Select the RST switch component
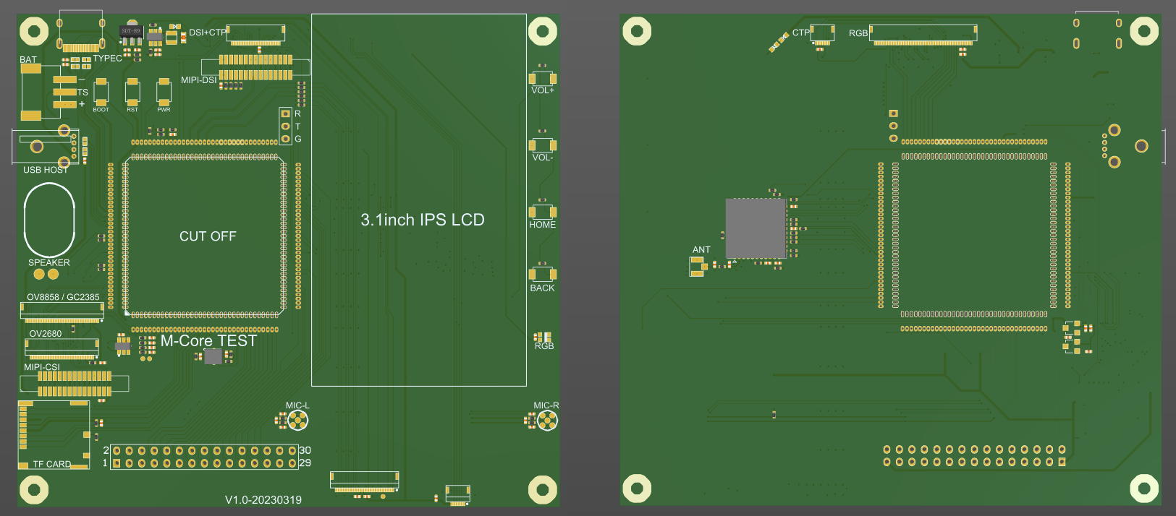The height and width of the screenshot is (516, 1176). 132,93
